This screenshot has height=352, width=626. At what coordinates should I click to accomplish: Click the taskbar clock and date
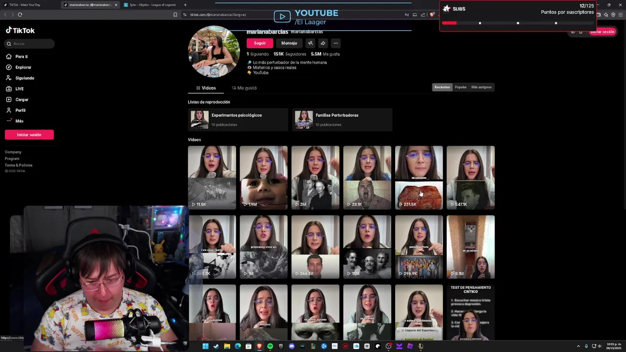[614, 346]
